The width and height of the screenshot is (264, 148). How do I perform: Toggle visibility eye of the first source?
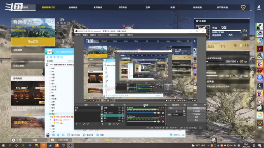[x=119, y=108]
